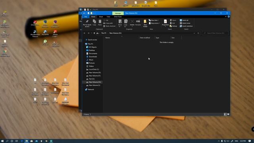The height and width of the screenshot is (143, 254).
Task: Switch to the Home ribbon tab
Action: point(93,17)
